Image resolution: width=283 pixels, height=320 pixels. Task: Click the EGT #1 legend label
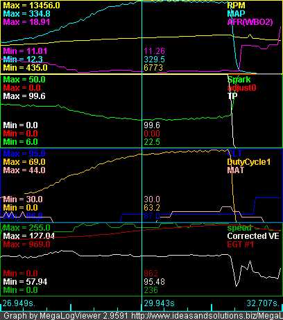tap(241, 245)
